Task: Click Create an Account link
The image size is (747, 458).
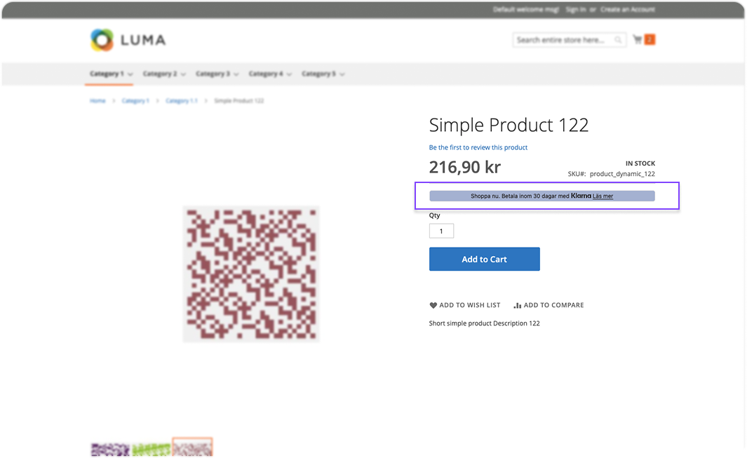Action: 628,9
